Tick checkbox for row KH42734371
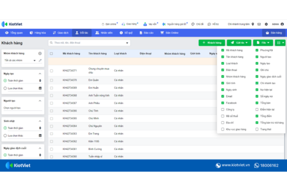The image size is (287, 191). coord(52,71)
